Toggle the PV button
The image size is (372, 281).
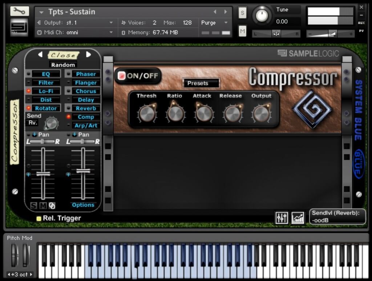pyautogui.click(x=361, y=31)
